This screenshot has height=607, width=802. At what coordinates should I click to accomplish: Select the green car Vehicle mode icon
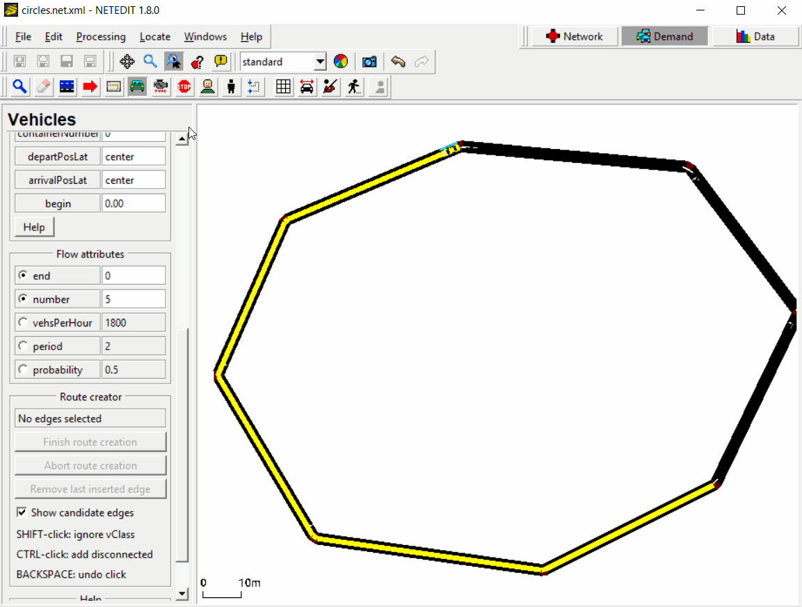click(136, 86)
